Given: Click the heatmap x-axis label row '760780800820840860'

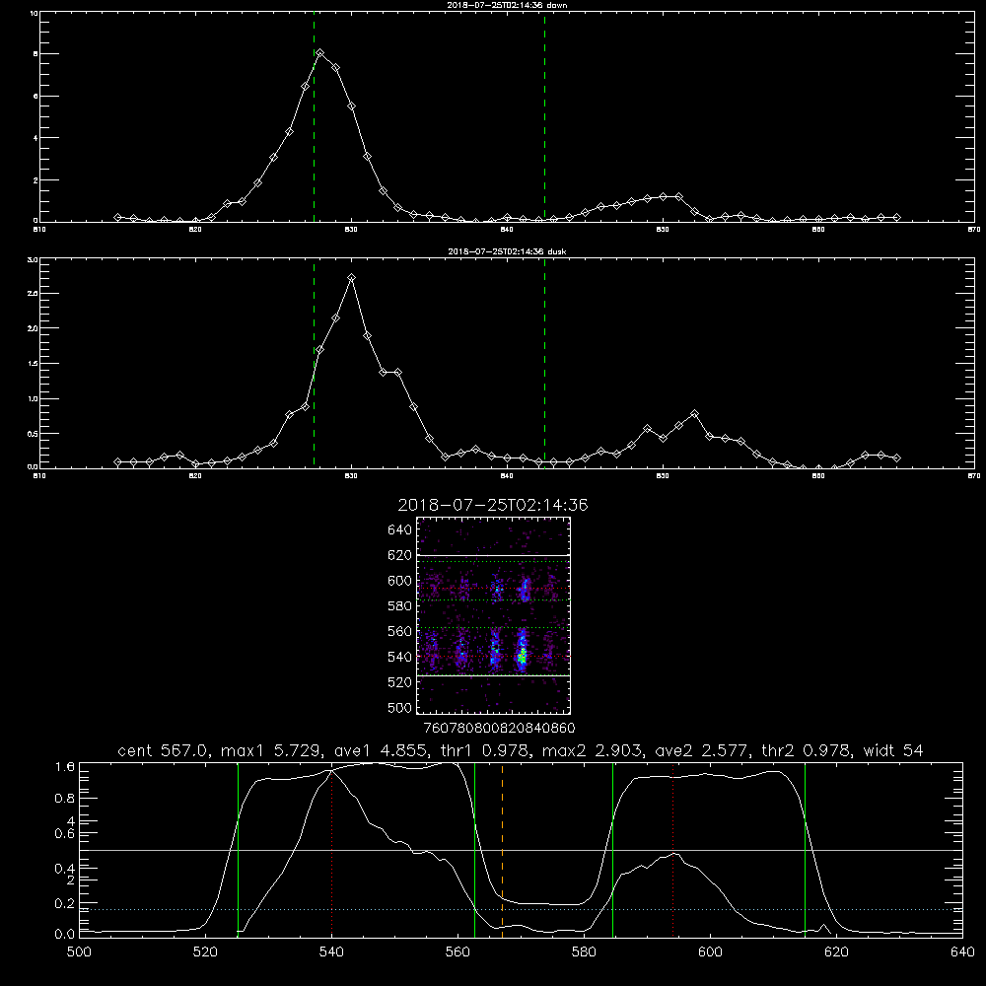Looking at the screenshot, I should [x=500, y=729].
